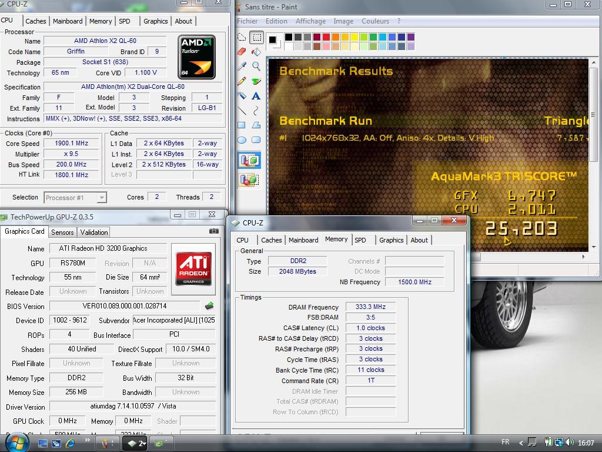This screenshot has height=452, width=602.
Task: Pick the Text tool in Paint
Action: click(256, 96)
